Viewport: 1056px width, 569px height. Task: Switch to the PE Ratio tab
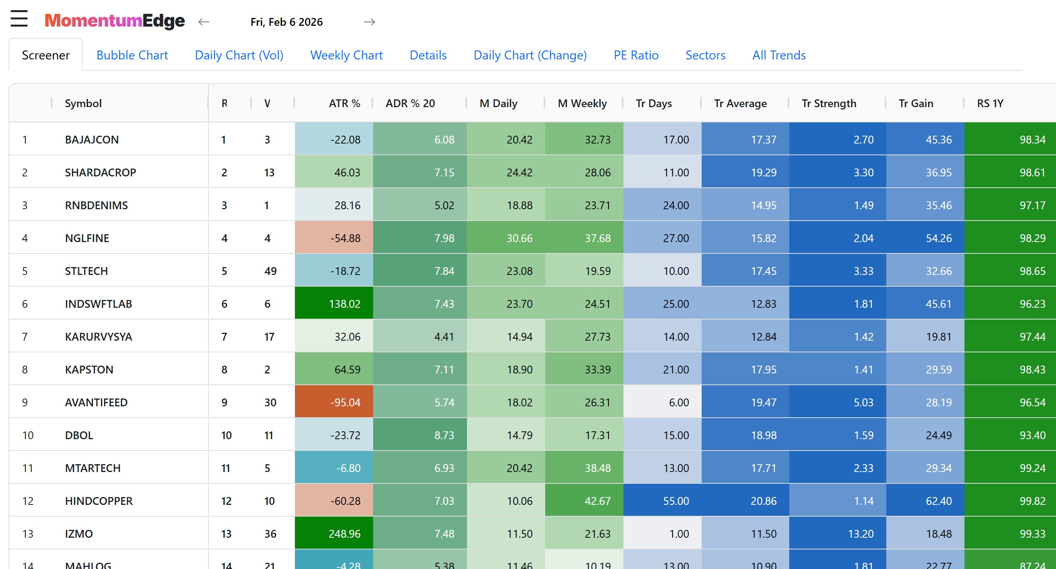(636, 55)
